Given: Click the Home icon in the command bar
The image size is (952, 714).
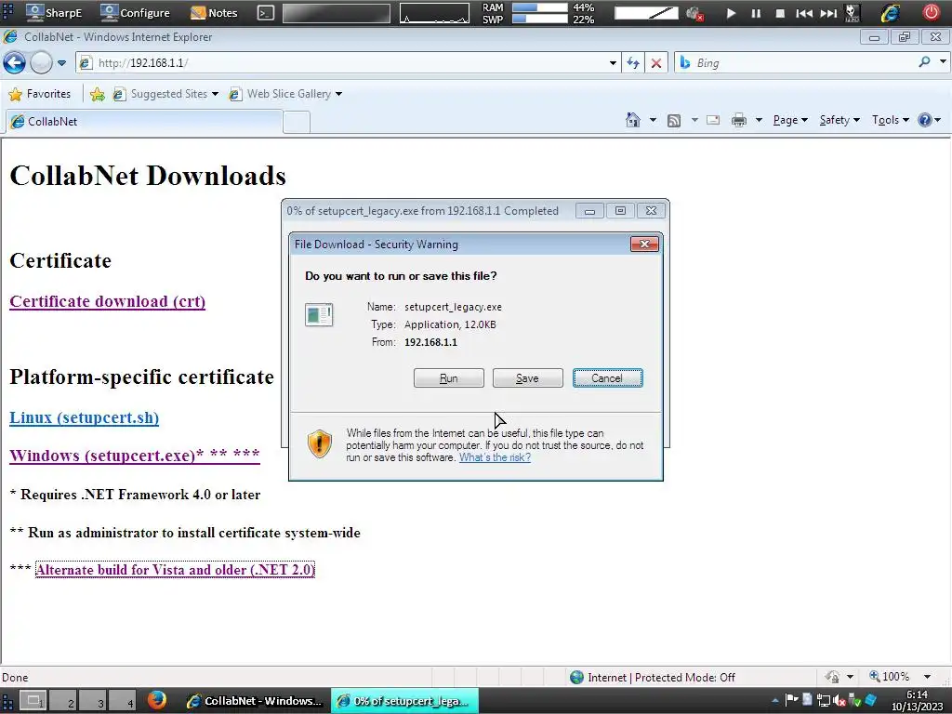Looking at the screenshot, I should click(632, 120).
